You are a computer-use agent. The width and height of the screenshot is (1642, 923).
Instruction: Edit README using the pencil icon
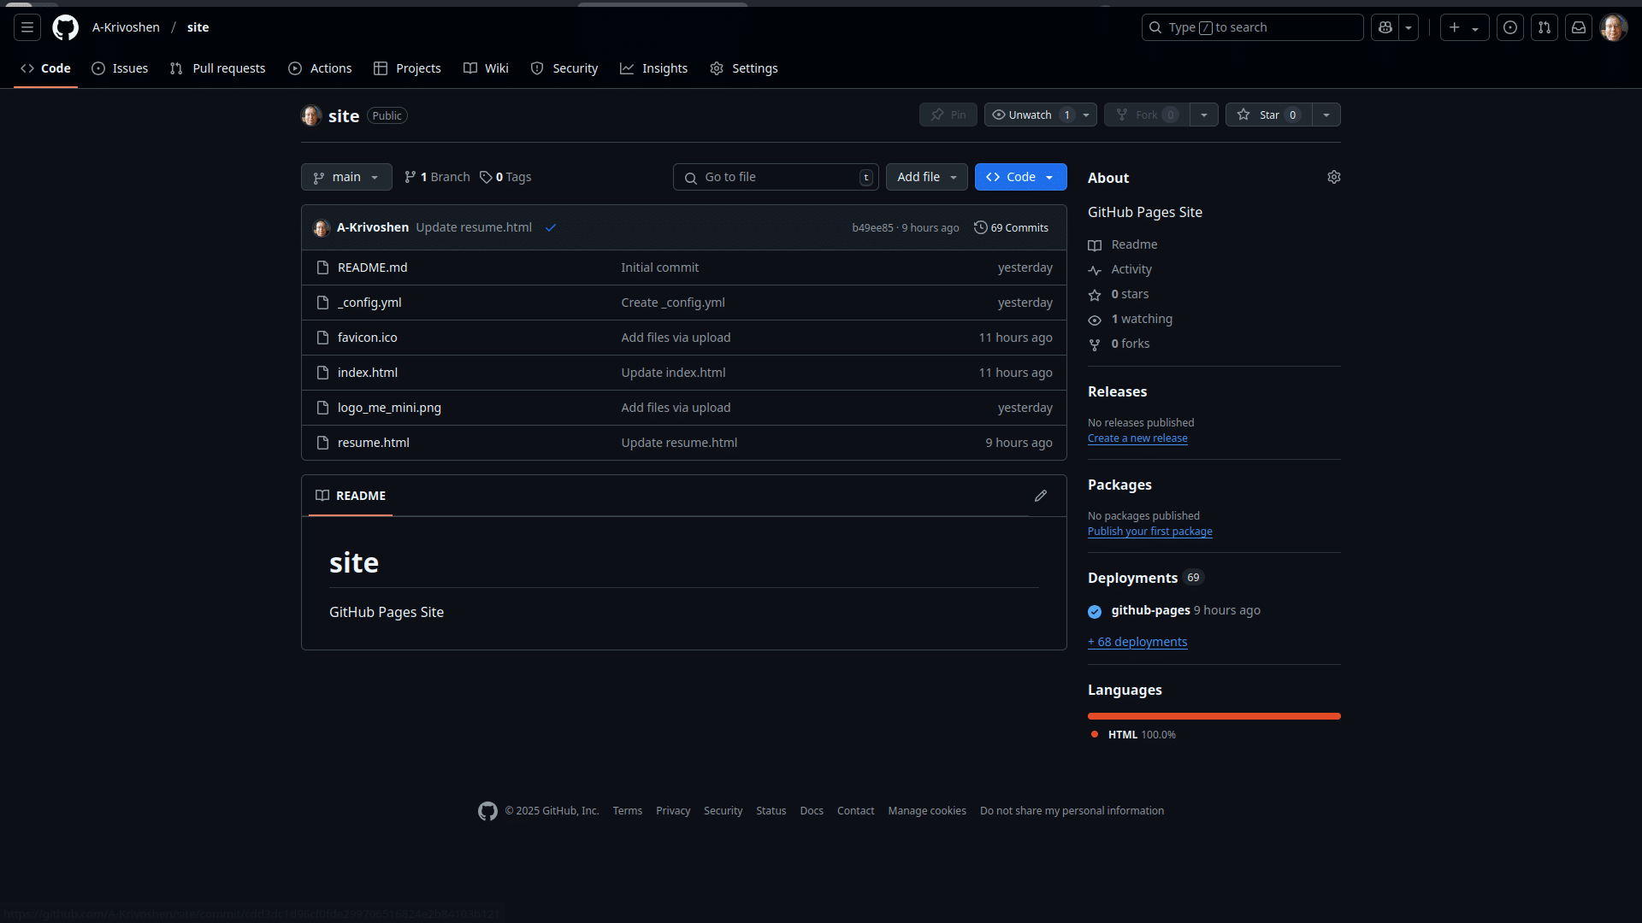coord(1041,496)
